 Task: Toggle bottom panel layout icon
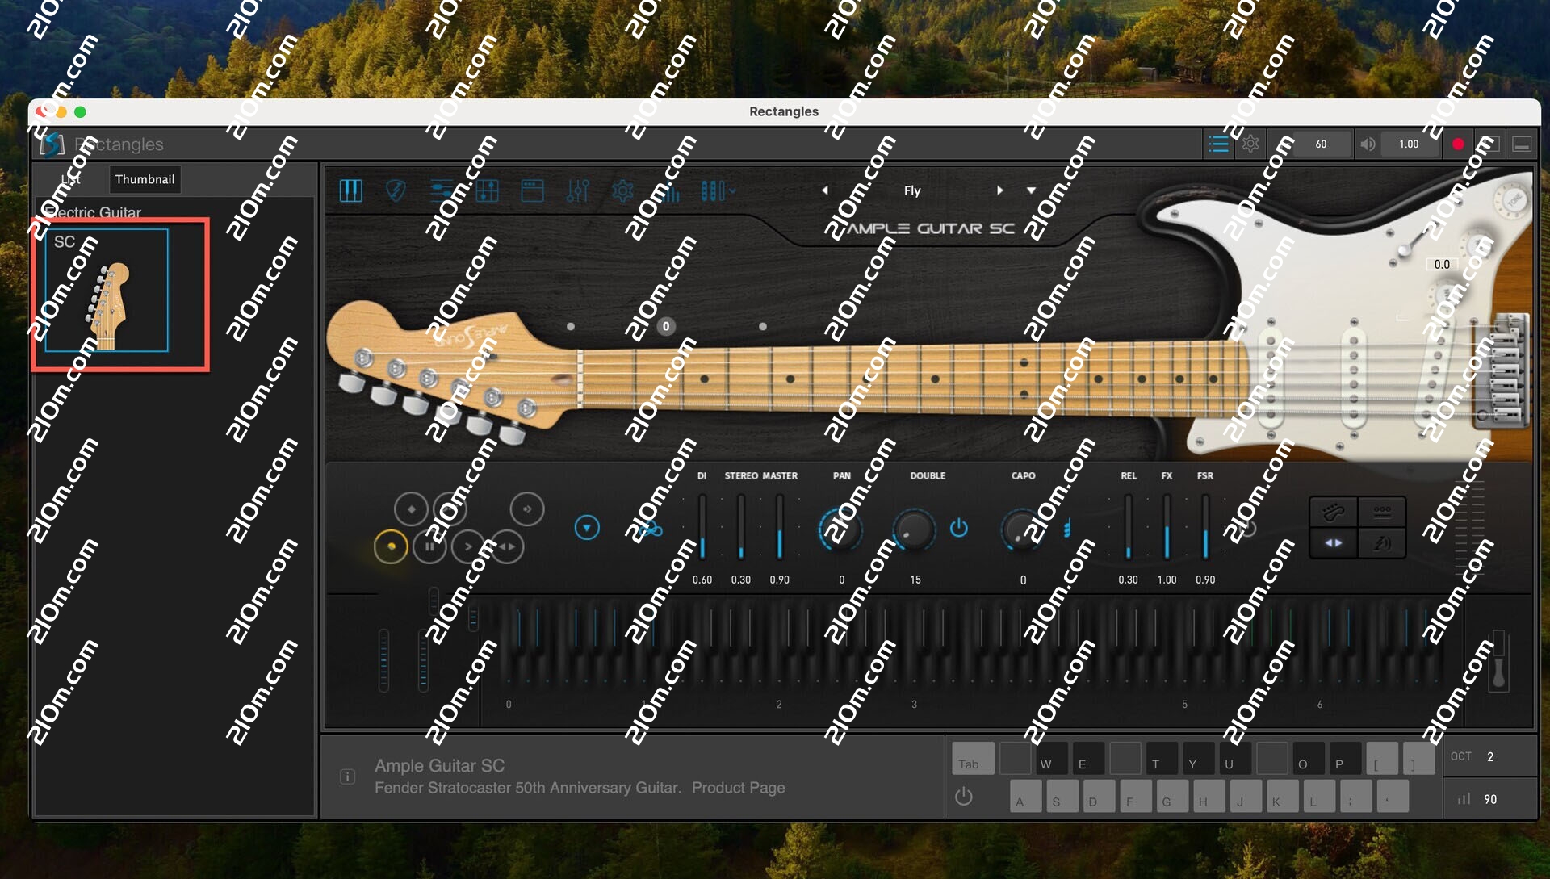coord(1522,144)
